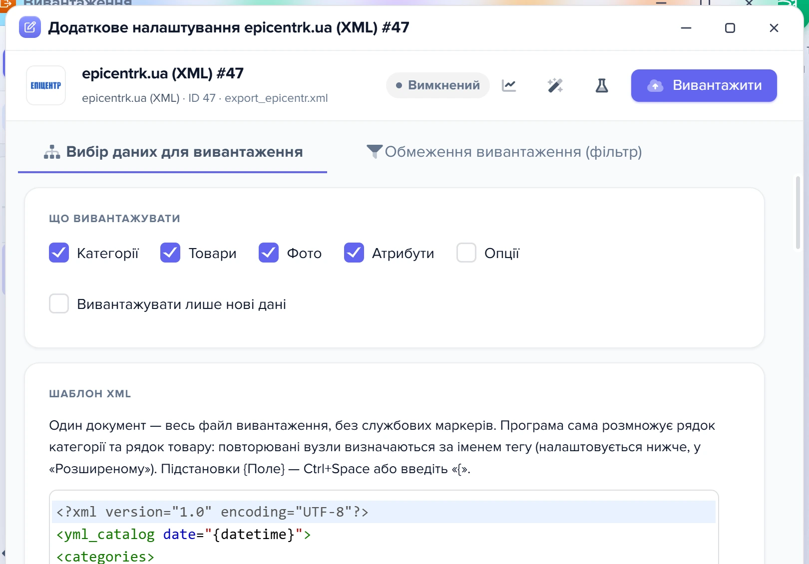Minimize the settings dialog window
This screenshot has width=809, height=564.
[686, 28]
